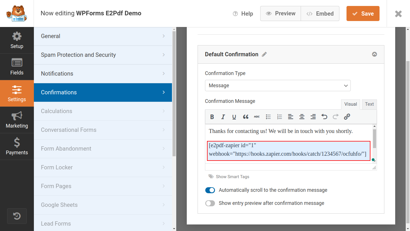Click the Bold formatting icon

[x=212, y=117]
